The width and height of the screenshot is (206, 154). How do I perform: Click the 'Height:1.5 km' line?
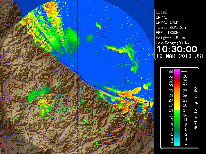(170, 38)
